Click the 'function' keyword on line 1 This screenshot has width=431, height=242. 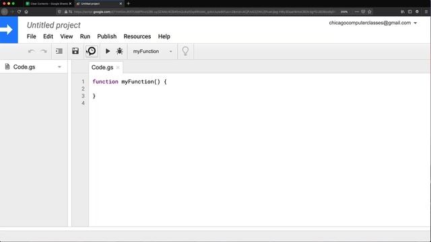pyautogui.click(x=105, y=81)
